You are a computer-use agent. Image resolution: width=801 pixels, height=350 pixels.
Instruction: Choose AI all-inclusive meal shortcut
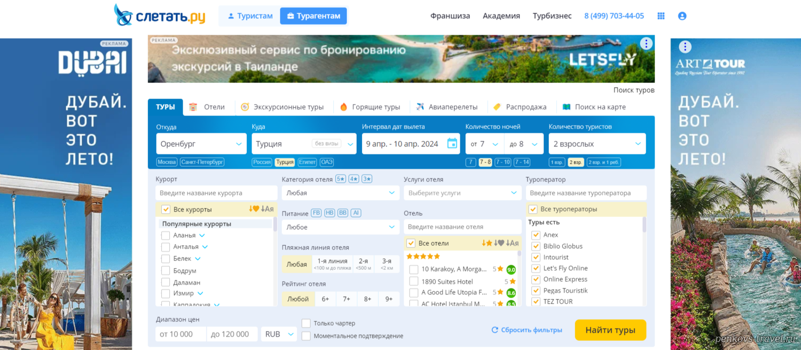tap(356, 213)
